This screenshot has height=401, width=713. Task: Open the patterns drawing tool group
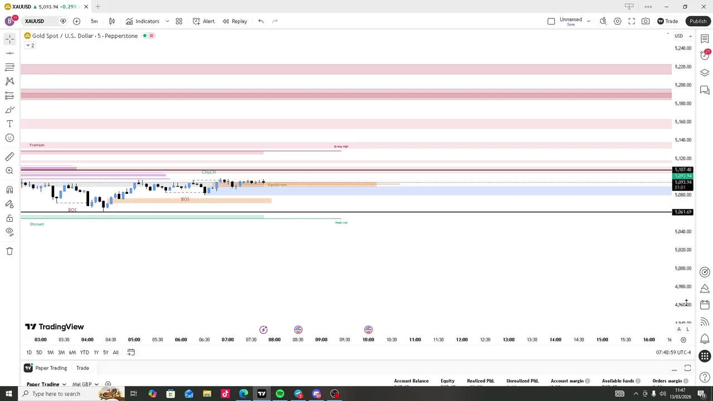pos(9,81)
